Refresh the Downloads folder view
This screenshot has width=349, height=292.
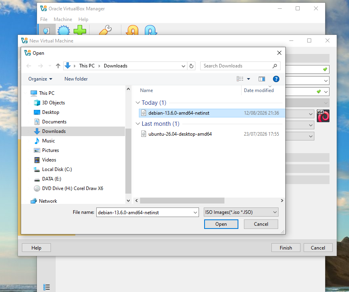pyautogui.click(x=191, y=66)
